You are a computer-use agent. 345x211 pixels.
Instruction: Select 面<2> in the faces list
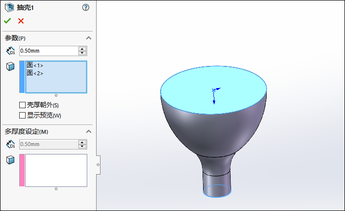pos(35,73)
